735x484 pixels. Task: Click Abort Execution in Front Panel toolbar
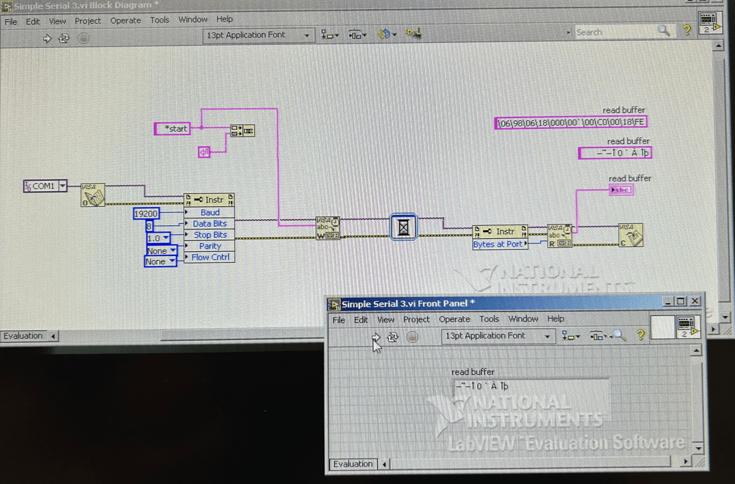[x=412, y=337]
